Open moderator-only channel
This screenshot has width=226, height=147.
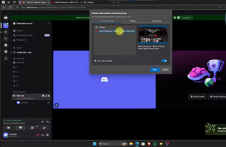[x=31, y=52]
